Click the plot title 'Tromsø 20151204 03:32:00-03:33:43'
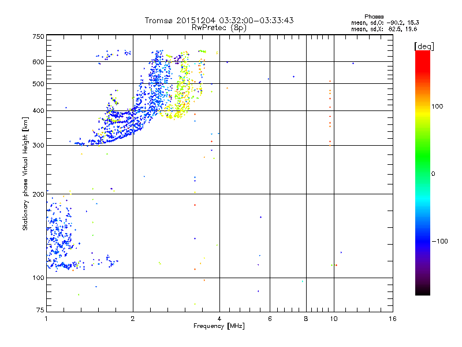462x347 pixels. [x=219, y=20]
